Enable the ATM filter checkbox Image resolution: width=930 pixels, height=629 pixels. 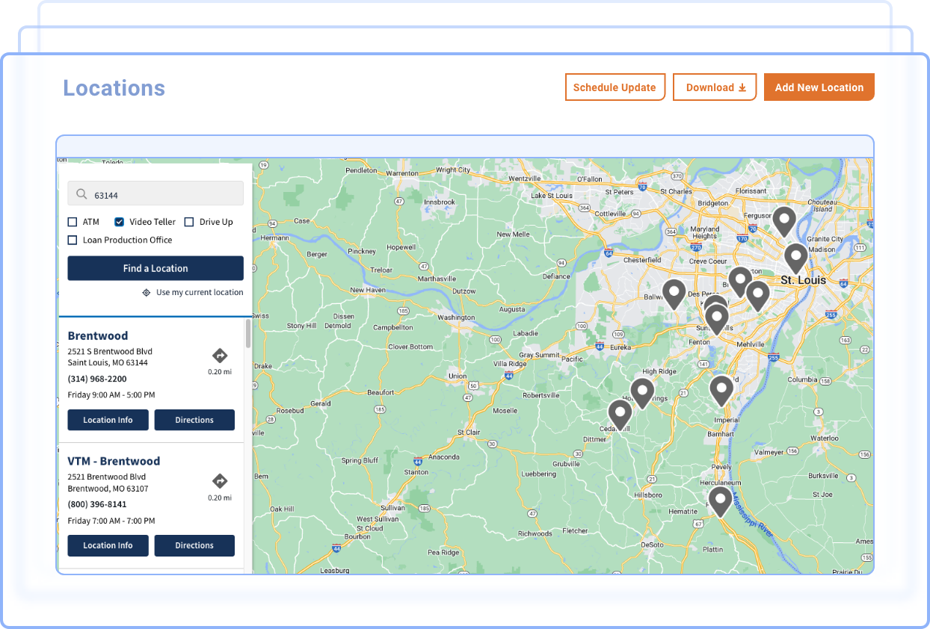coord(73,222)
